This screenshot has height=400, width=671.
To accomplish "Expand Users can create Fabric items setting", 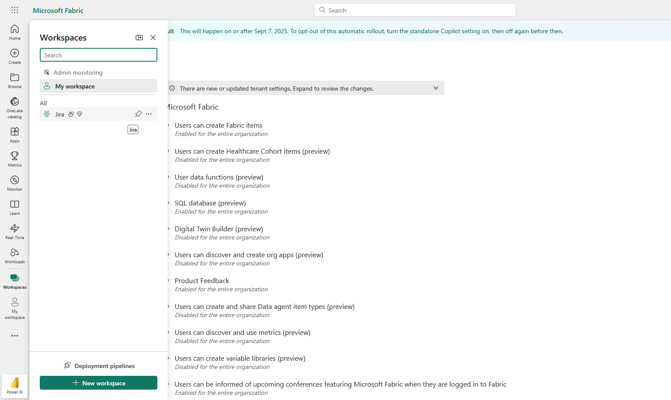I will pos(169,125).
